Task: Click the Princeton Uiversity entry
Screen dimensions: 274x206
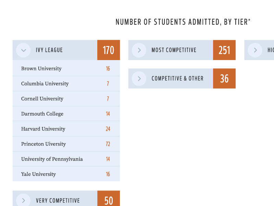Action: tap(43, 144)
